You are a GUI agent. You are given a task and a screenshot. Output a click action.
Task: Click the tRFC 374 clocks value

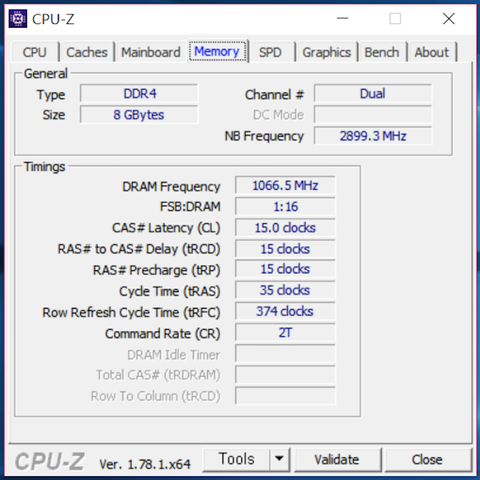coord(285,311)
